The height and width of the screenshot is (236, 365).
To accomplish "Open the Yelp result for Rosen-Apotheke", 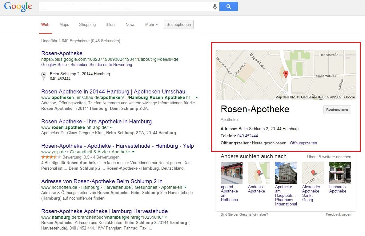I will pos(118,146).
